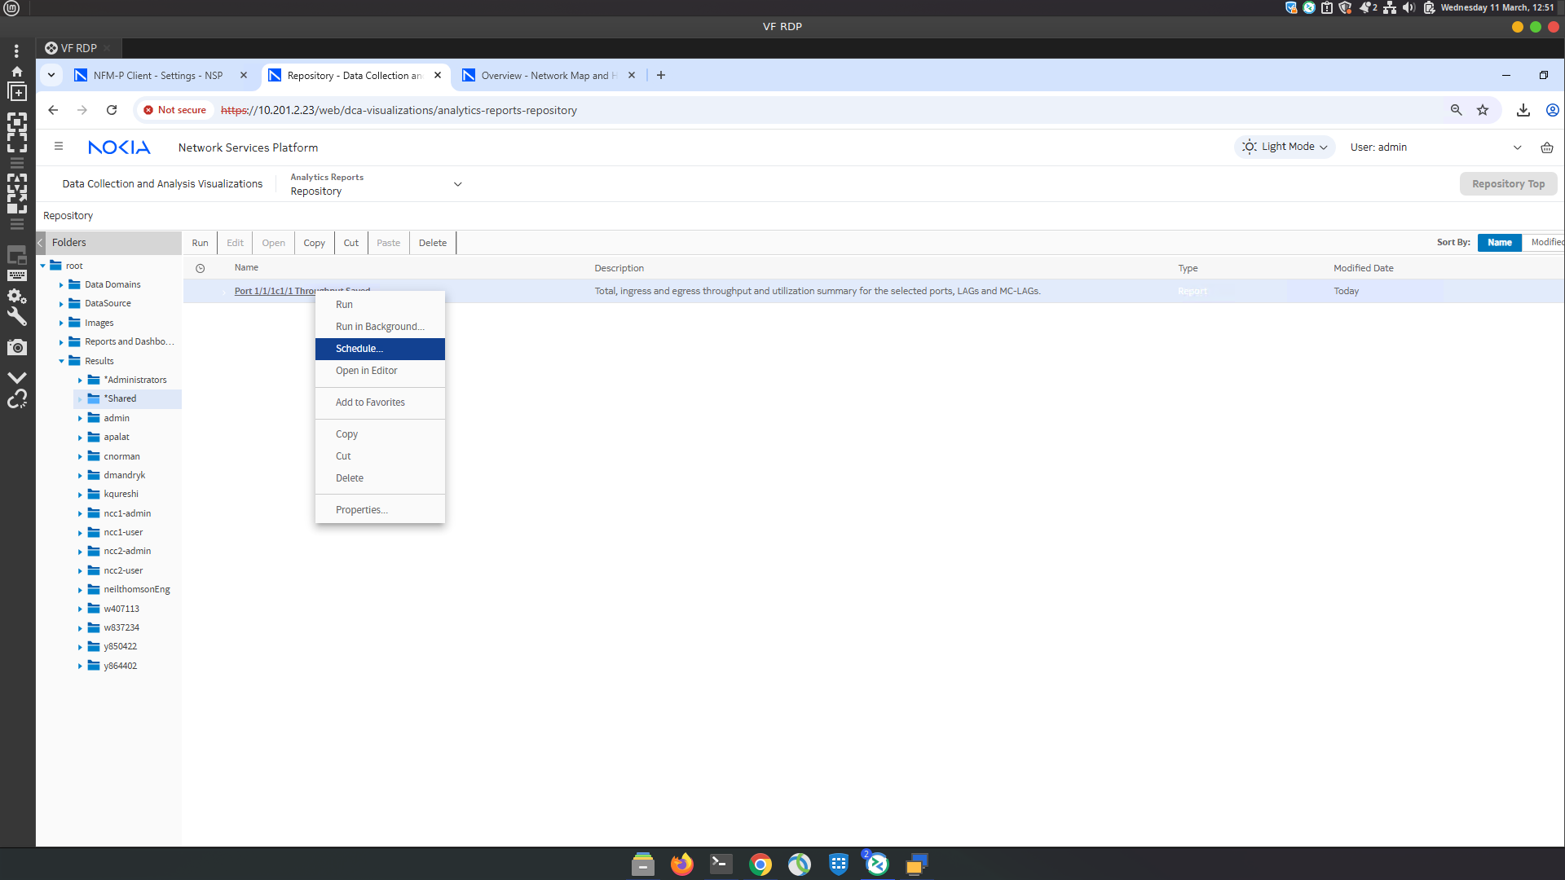Click the clock column icon in list header
This screenshot has width=1565, height=880.
[x=200, y=268]
